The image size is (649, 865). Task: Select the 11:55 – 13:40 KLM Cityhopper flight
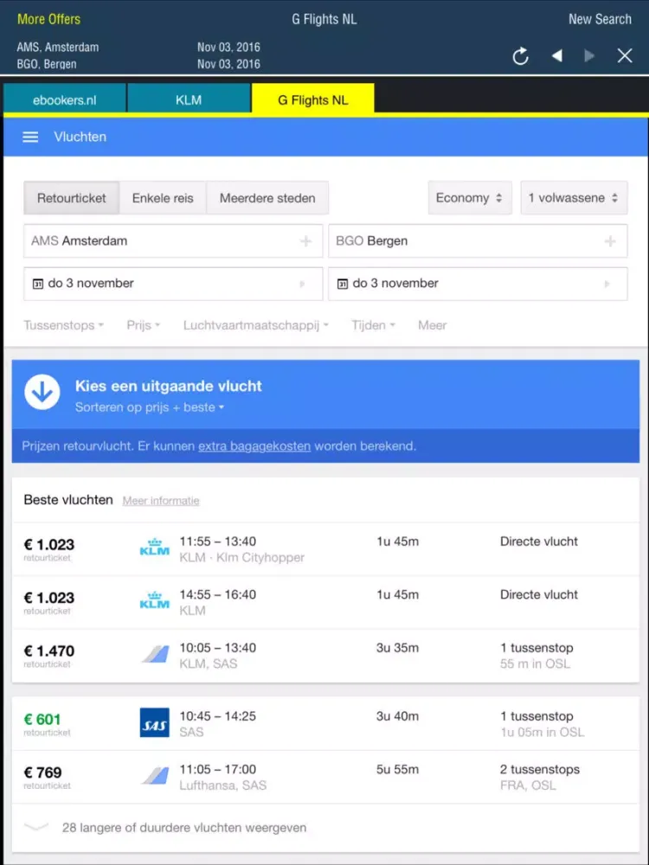[x=325, y=549]
